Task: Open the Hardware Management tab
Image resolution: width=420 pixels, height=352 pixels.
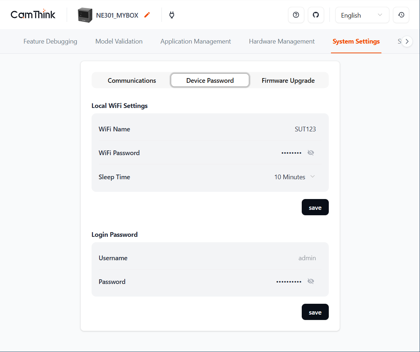Action: point(282,41)
